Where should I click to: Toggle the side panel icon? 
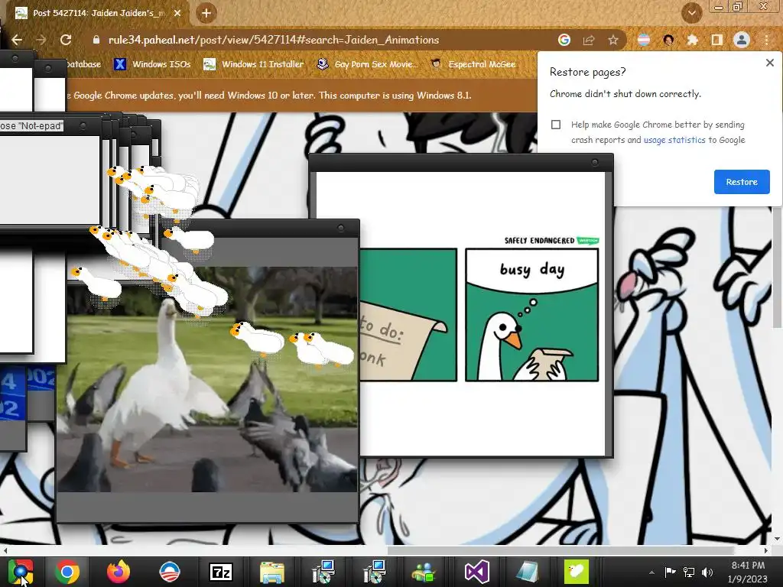(x=717, y=40)
